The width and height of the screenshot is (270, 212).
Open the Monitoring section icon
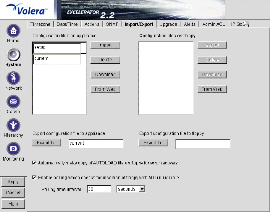13,149
